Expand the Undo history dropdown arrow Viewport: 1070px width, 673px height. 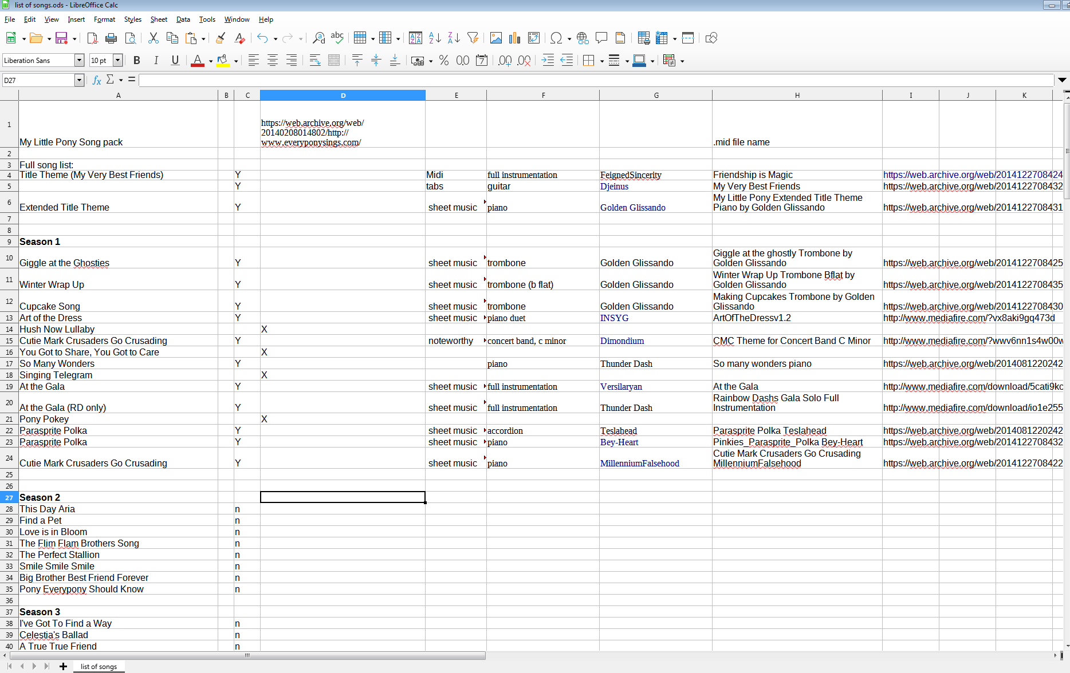pos(276,39)
